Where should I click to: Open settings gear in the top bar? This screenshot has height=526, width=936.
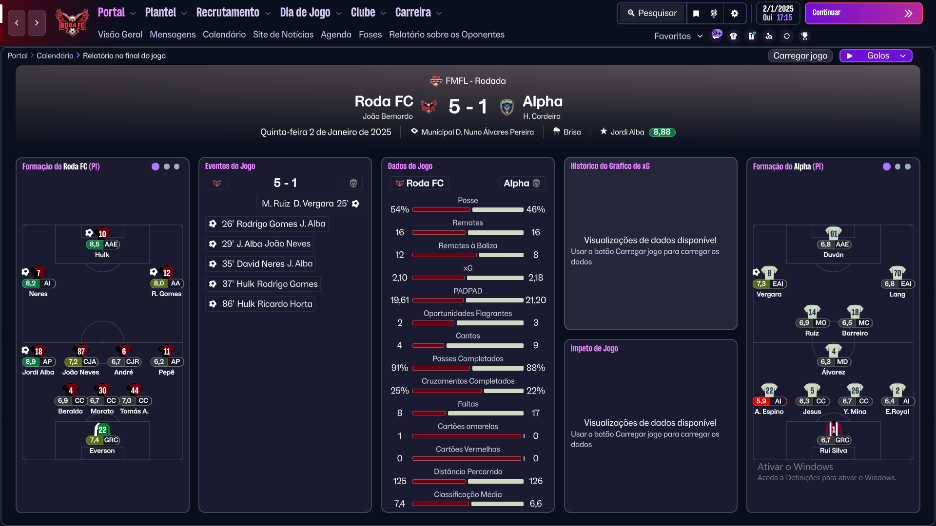[735, 13]
